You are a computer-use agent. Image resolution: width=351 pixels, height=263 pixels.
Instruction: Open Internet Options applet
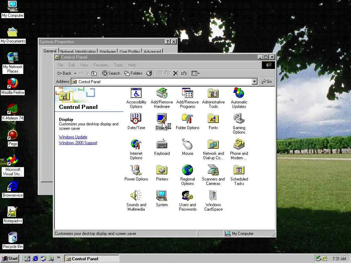pos(136,149)
